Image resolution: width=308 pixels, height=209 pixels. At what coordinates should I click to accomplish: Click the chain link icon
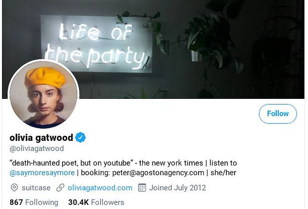point(60,187)
